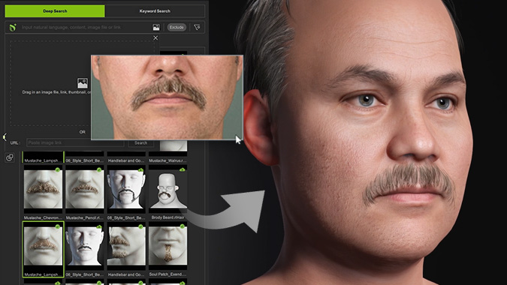Click the green check badge on Soul Patch

tap(183, 226)
